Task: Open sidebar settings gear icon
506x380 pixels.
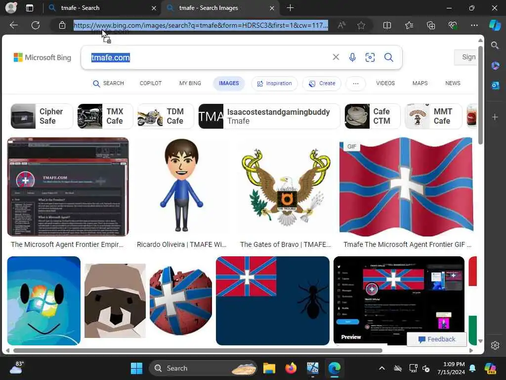Action: [495, 345]
